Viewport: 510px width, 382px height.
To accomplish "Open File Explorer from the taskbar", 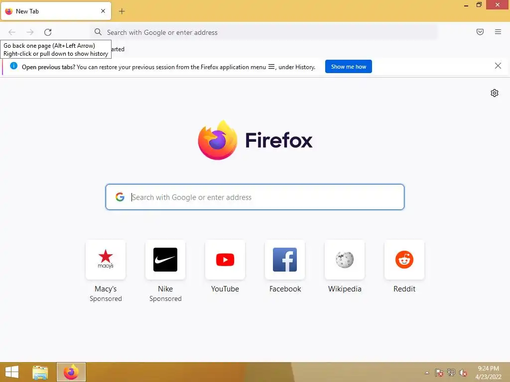I will (40, 372).
